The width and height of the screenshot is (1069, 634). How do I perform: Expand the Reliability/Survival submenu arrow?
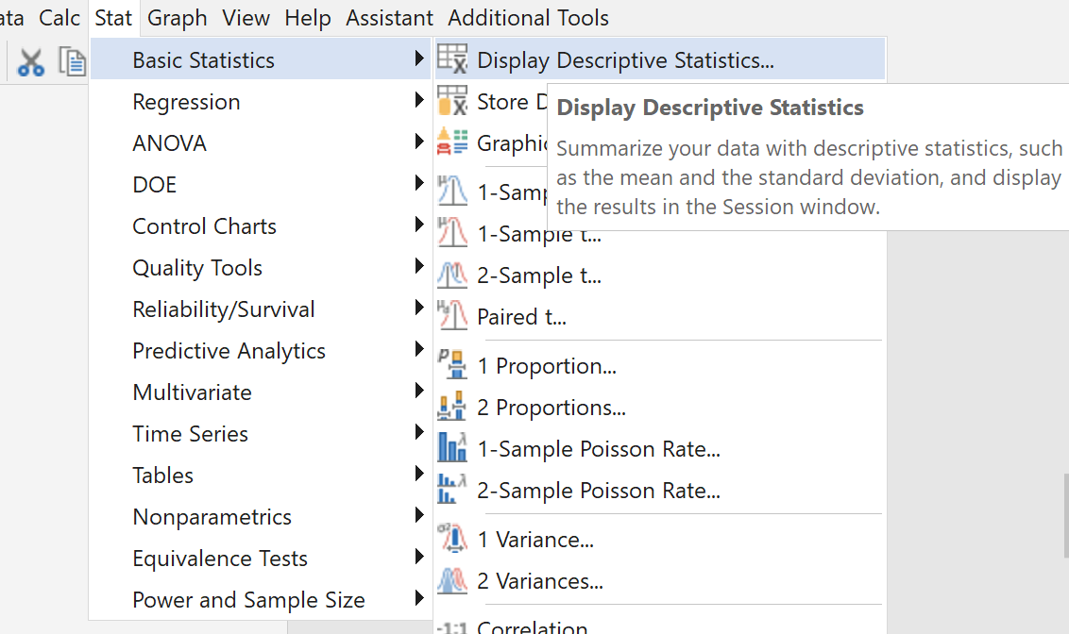pos(419,308)
